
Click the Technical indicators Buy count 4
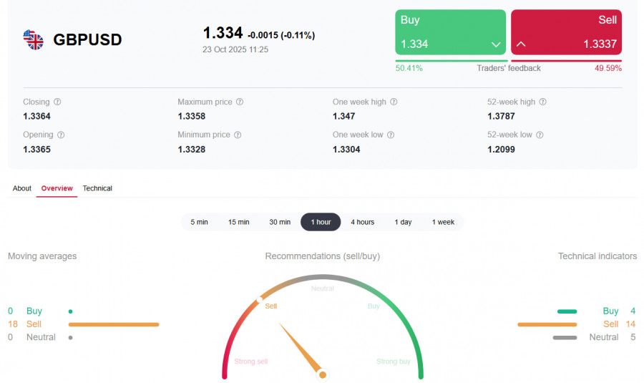pos(633,311)
